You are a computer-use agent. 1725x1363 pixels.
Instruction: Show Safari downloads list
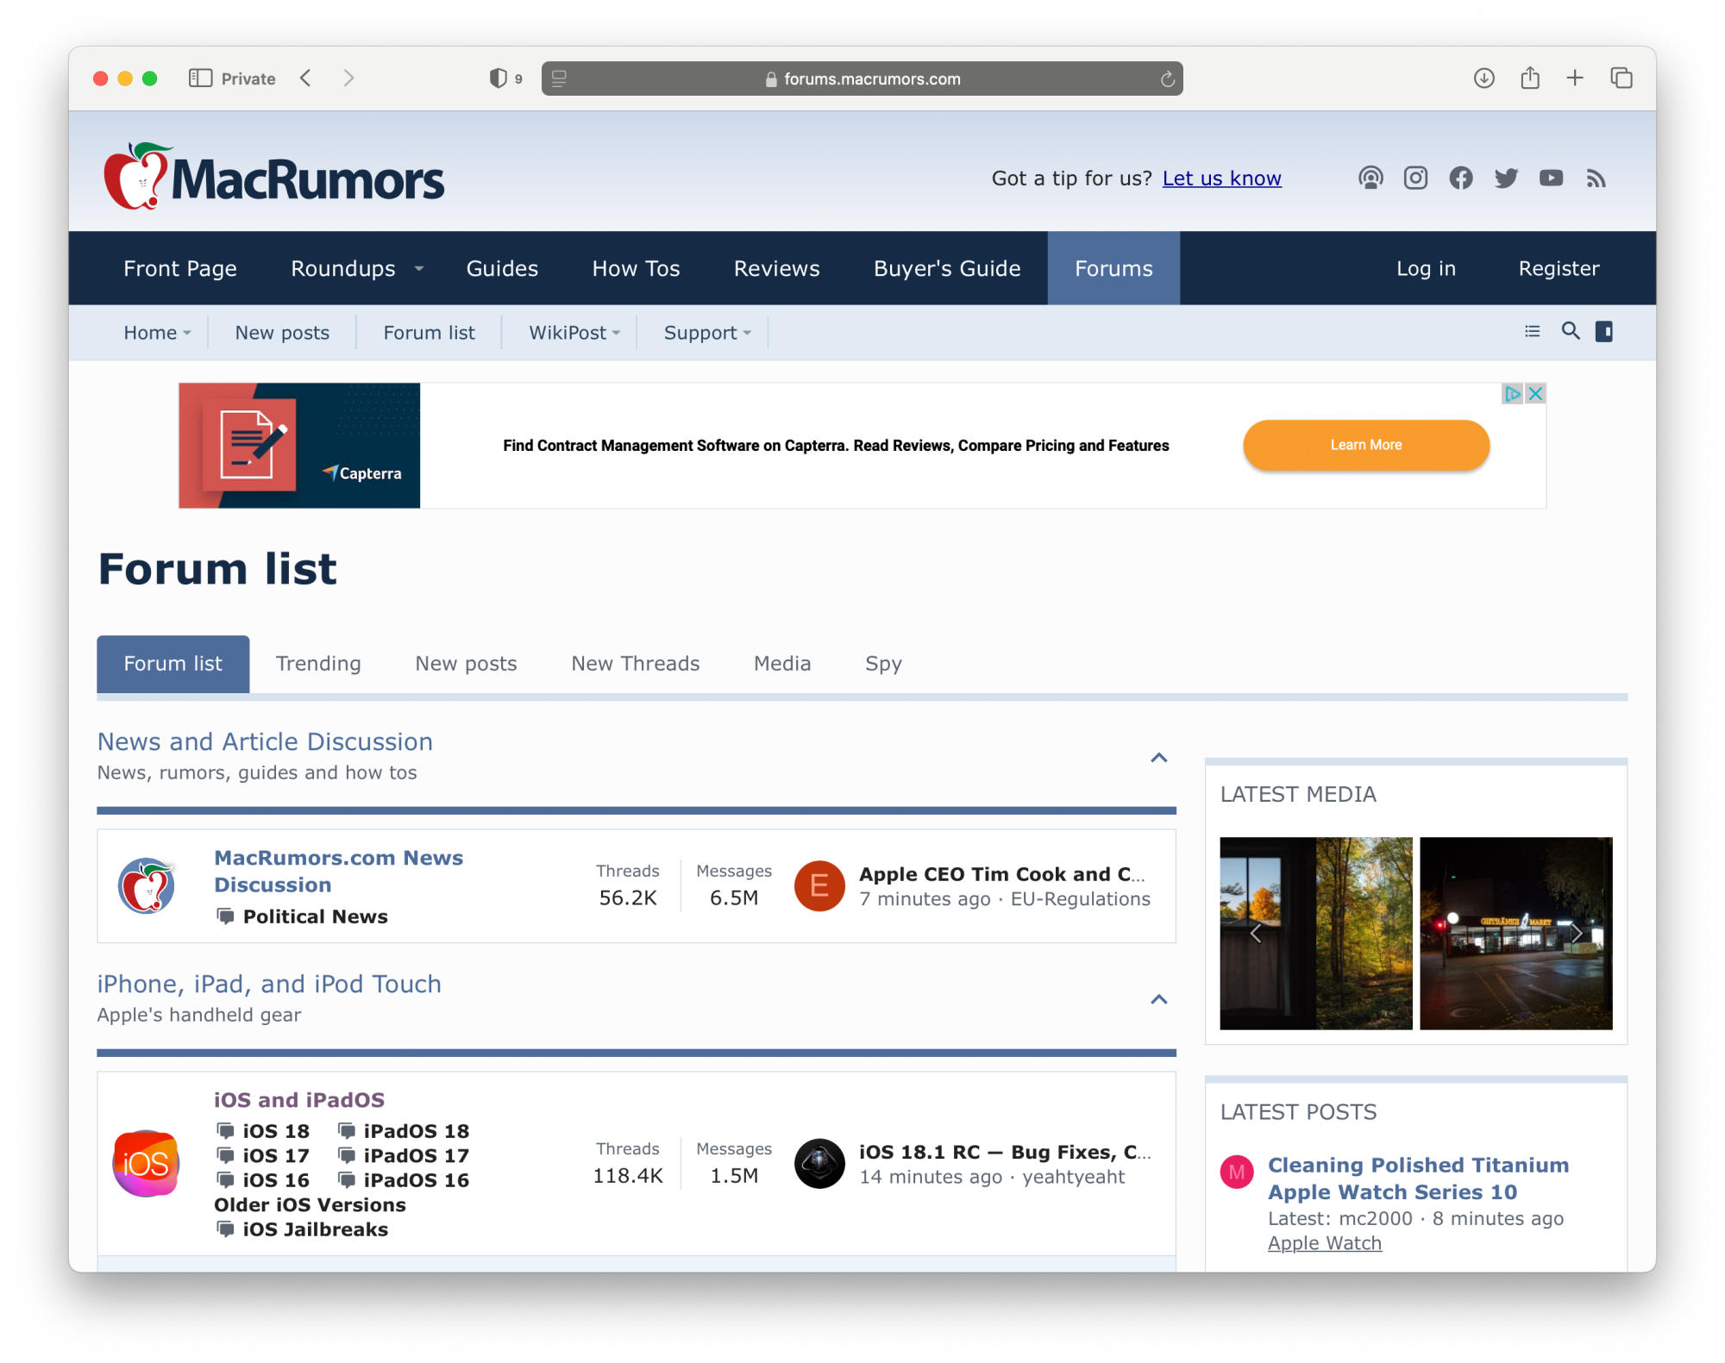tap(1483, 78)
